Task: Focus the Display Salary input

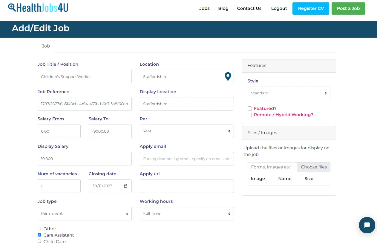Action: tap(85, 159)
